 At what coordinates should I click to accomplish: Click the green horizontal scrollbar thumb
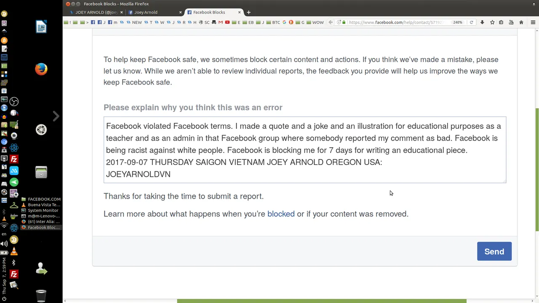click(321, 301)
